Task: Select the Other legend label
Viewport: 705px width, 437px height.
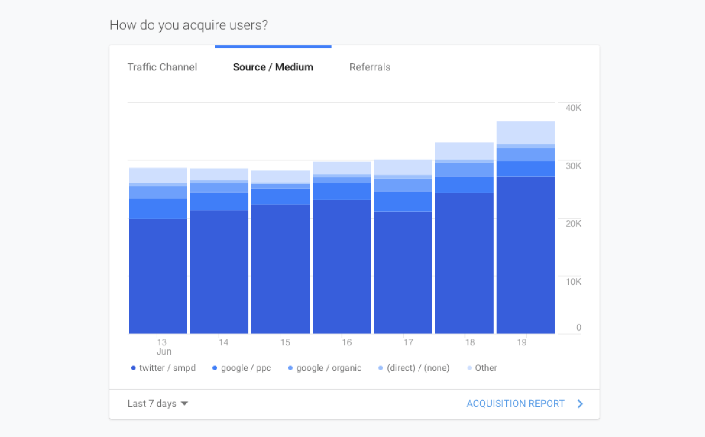Action: (486, 368)
